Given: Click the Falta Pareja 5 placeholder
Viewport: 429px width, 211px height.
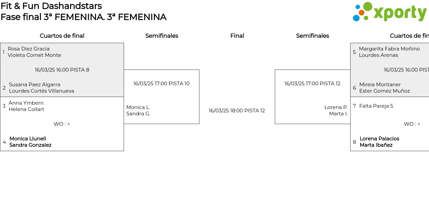Looking at the screenshot, I should pyautogui.click(x=376, y=106).
